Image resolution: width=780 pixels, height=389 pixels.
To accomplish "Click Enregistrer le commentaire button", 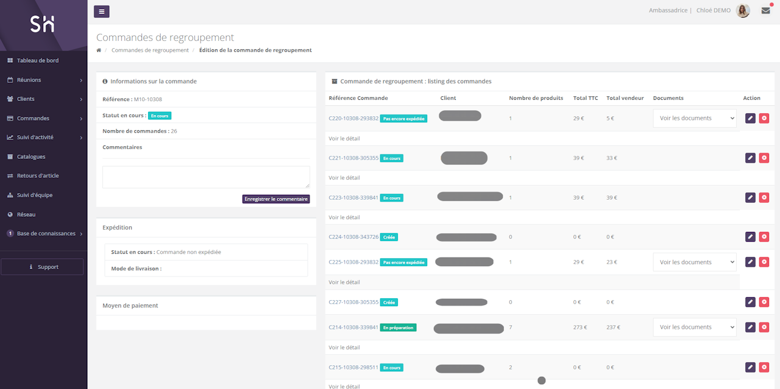I will click(x=276, y=199).
